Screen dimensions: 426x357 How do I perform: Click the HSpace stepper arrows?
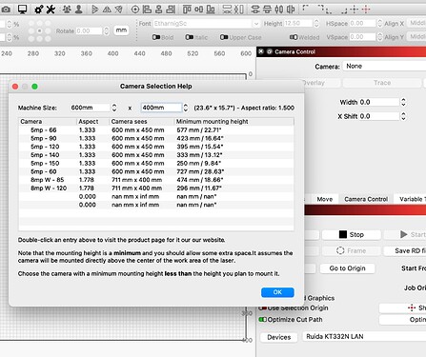379,24
